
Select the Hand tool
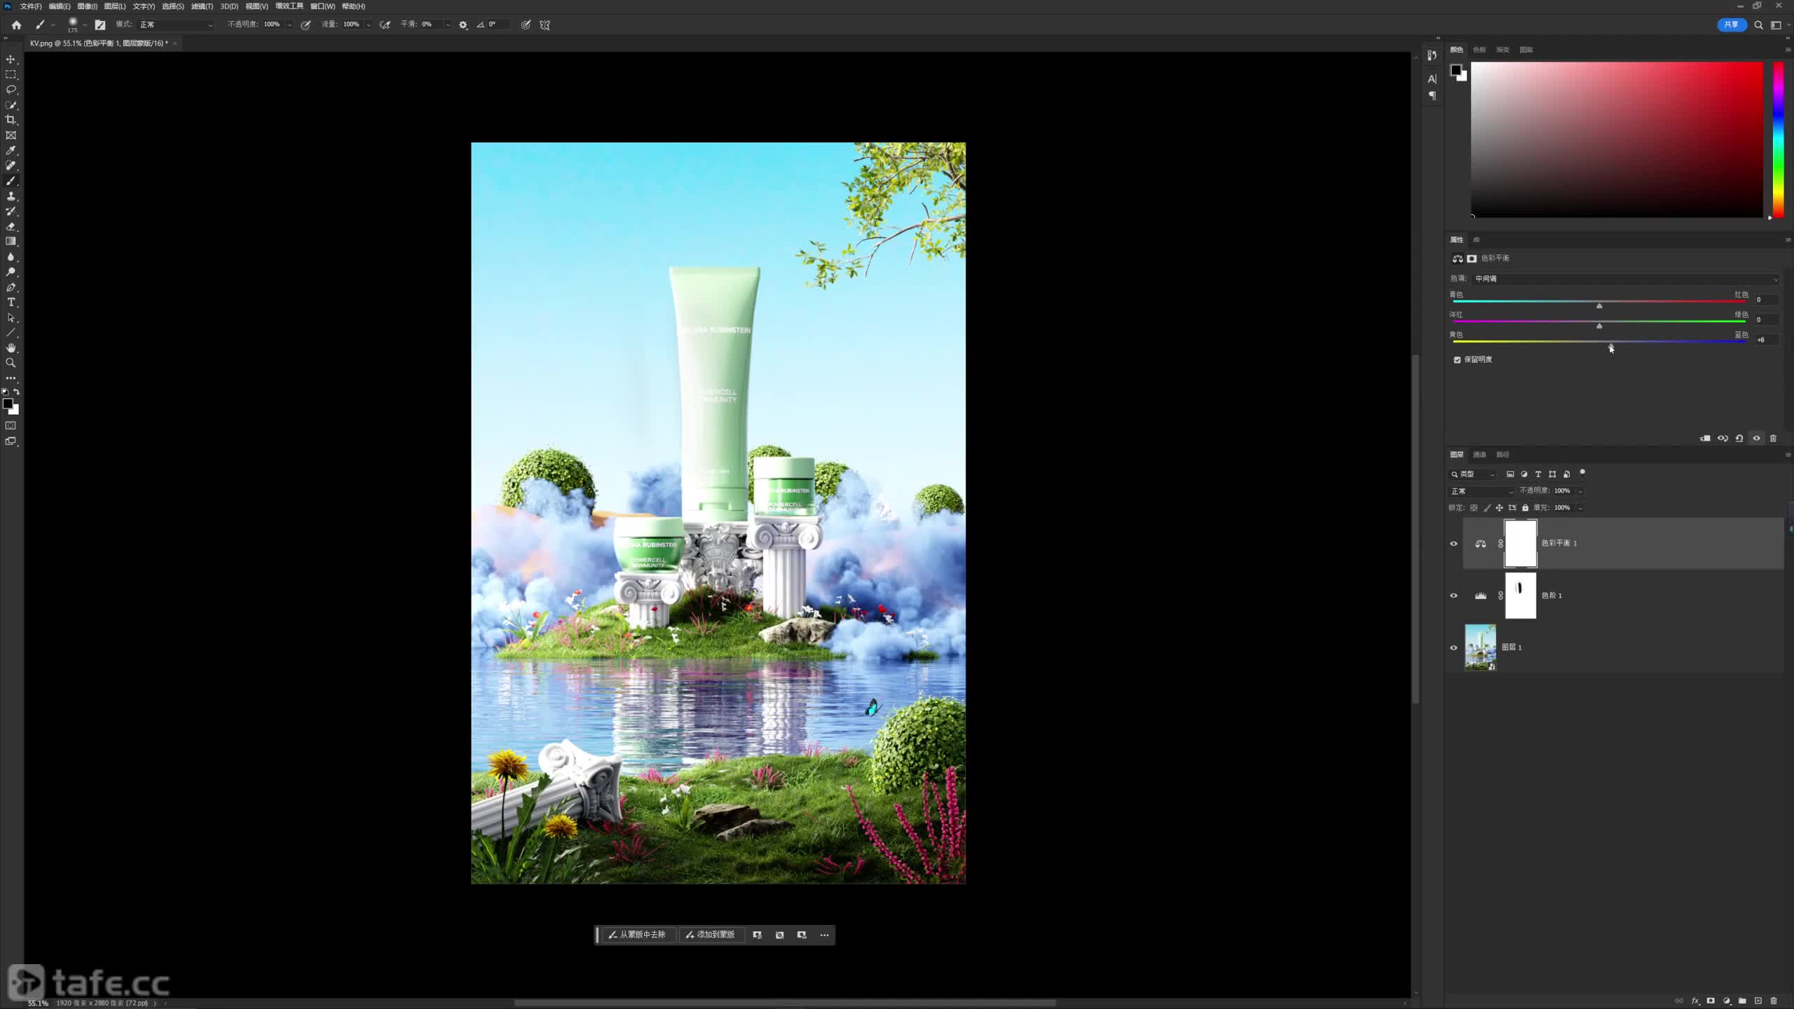(11, 348)
